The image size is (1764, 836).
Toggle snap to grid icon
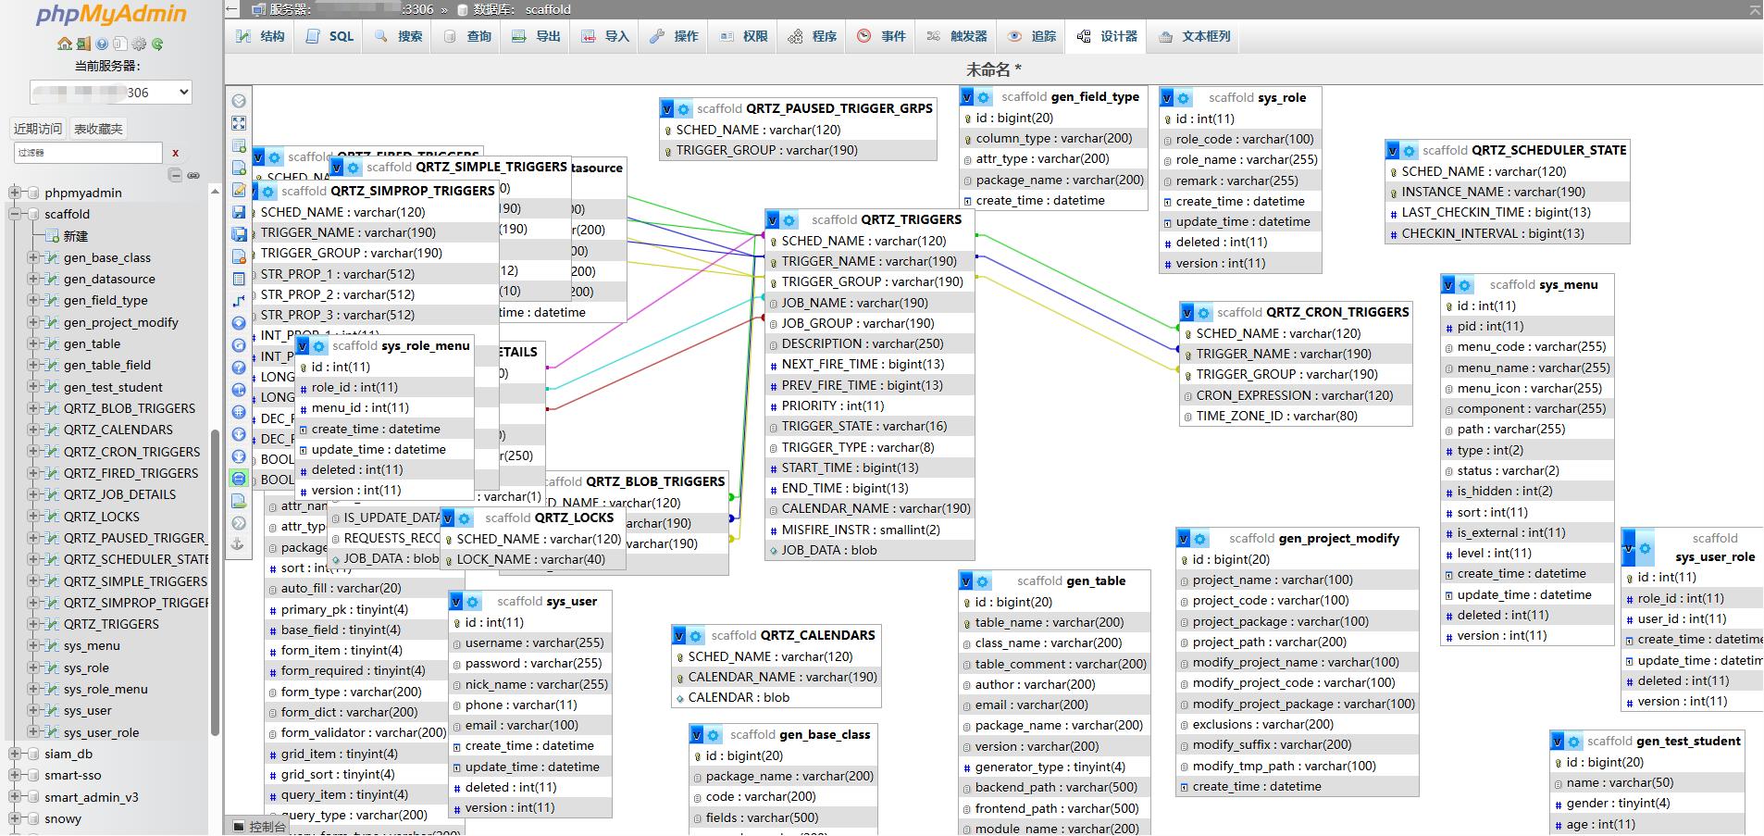click(x=239, y=412)
